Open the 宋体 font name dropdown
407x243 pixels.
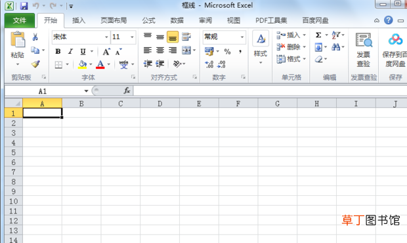[106, 37]
